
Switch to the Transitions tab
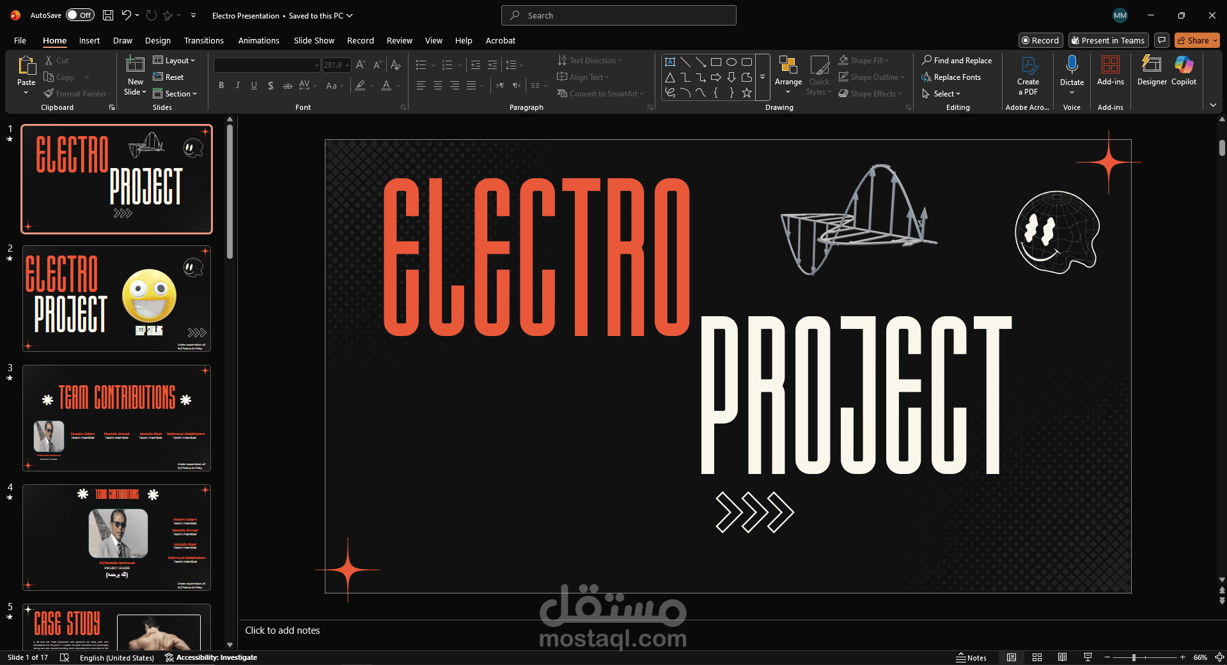coord(204,40)
